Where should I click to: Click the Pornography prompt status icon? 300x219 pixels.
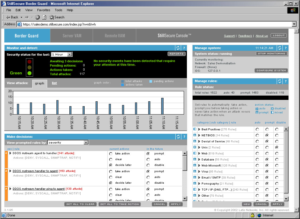coord(195,183)
